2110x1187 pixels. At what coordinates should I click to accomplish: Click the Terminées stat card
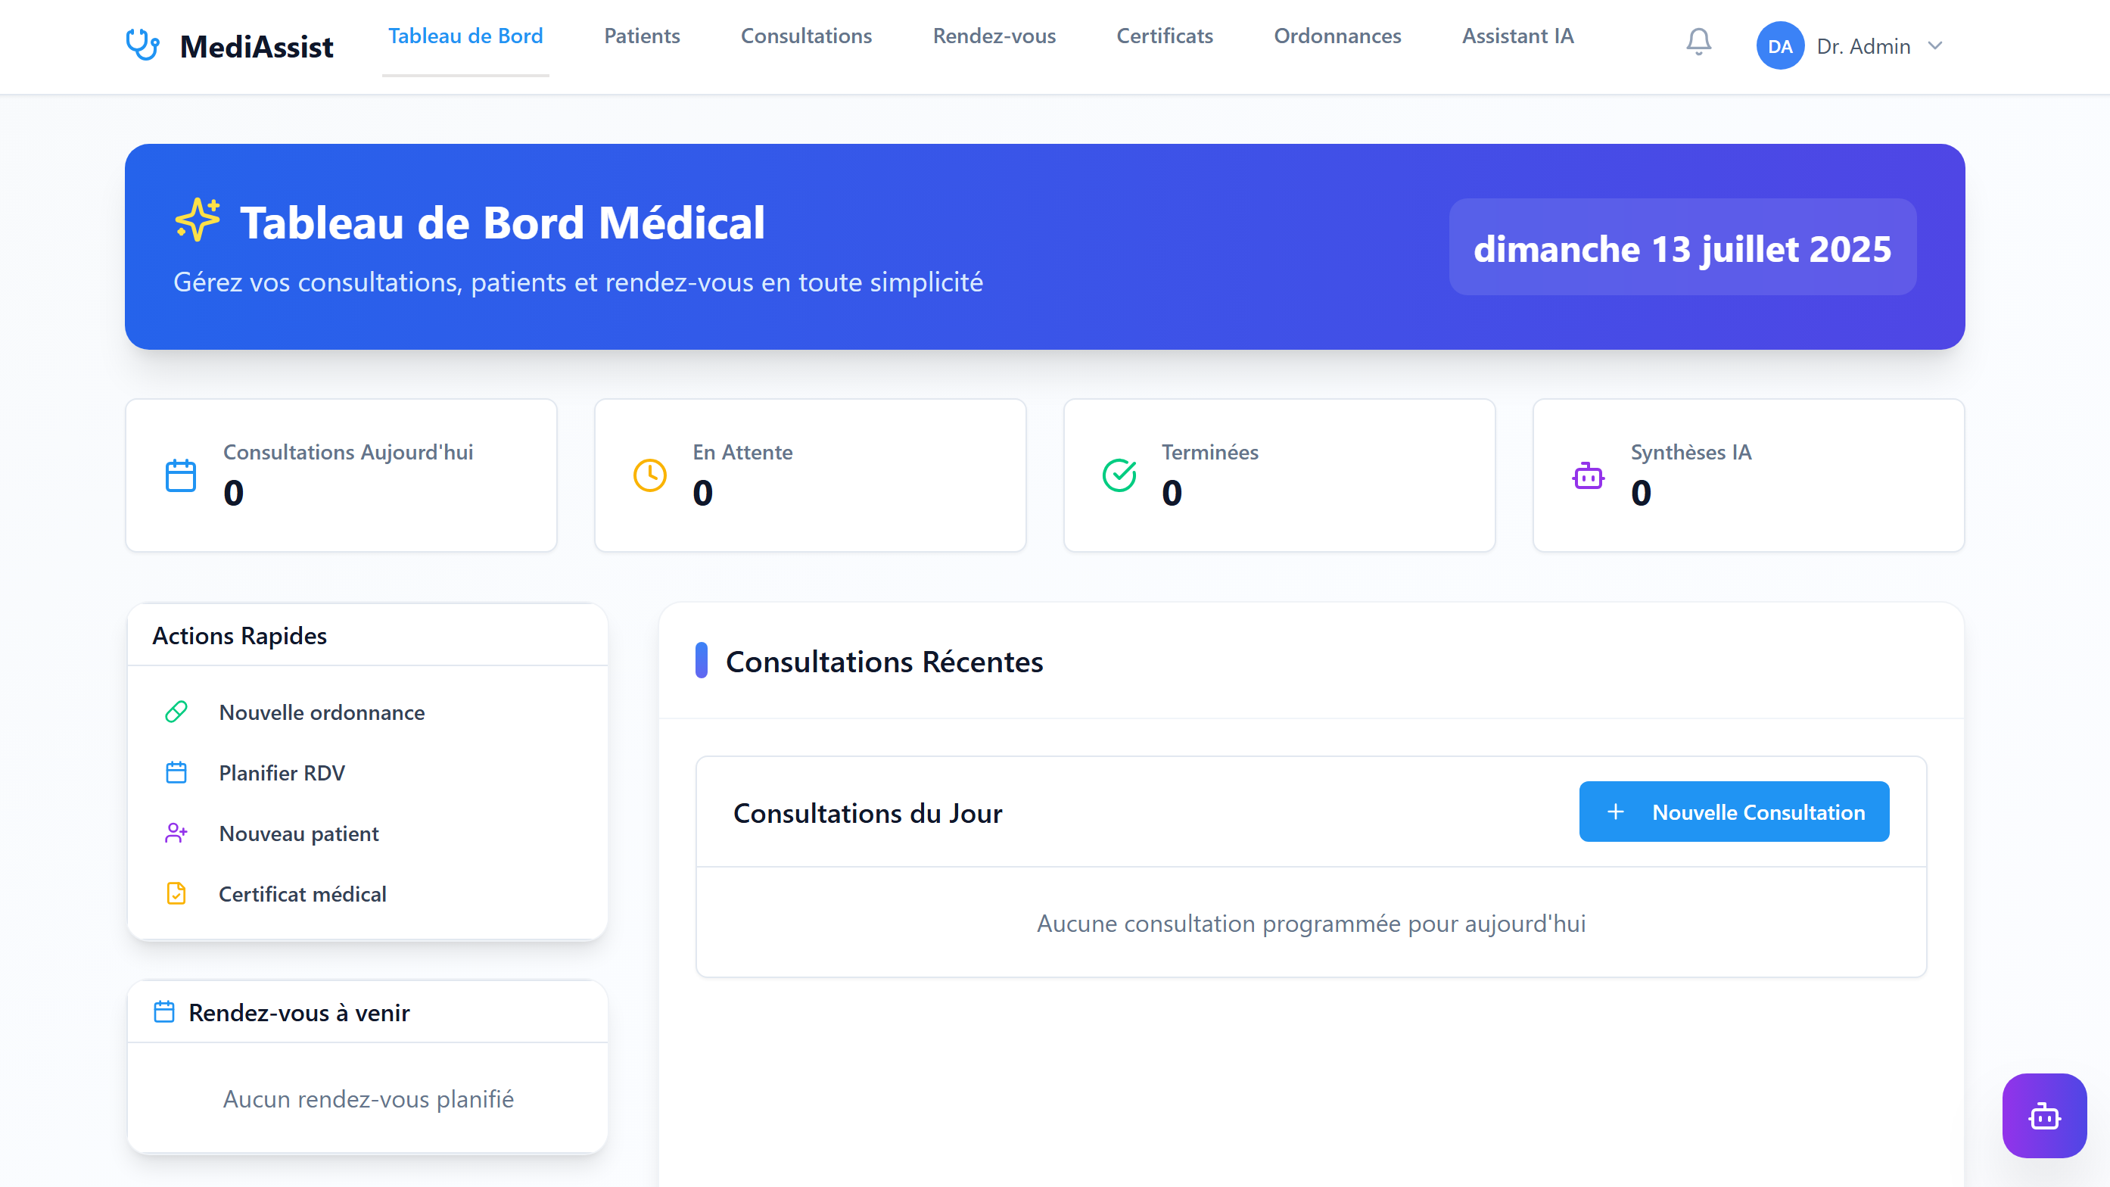pos(1278,475)
